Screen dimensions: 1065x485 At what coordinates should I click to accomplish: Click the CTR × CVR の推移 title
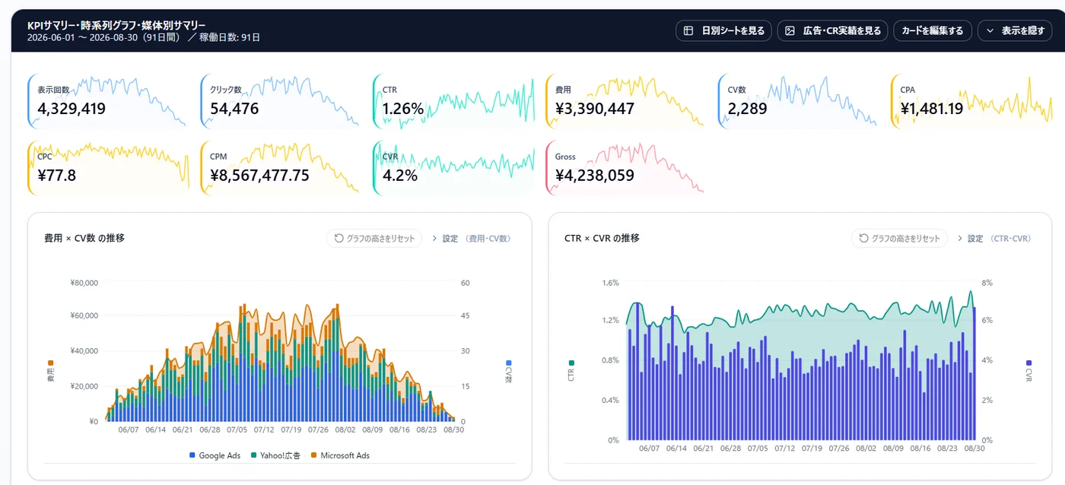[602, 238]
